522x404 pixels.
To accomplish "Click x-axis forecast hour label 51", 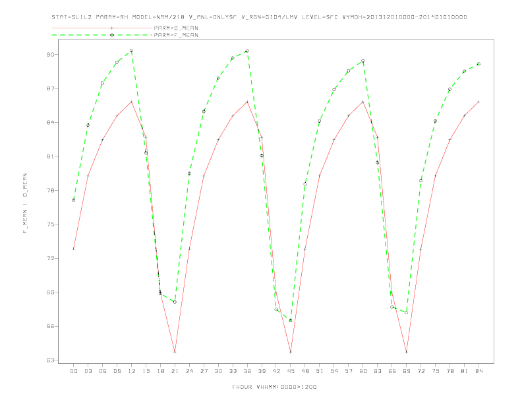I will click(320, 371).
